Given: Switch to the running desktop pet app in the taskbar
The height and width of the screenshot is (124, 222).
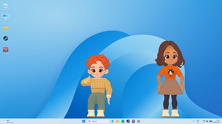Looking at the screenshot, I should pyautogui.click(x=133, y=121).
